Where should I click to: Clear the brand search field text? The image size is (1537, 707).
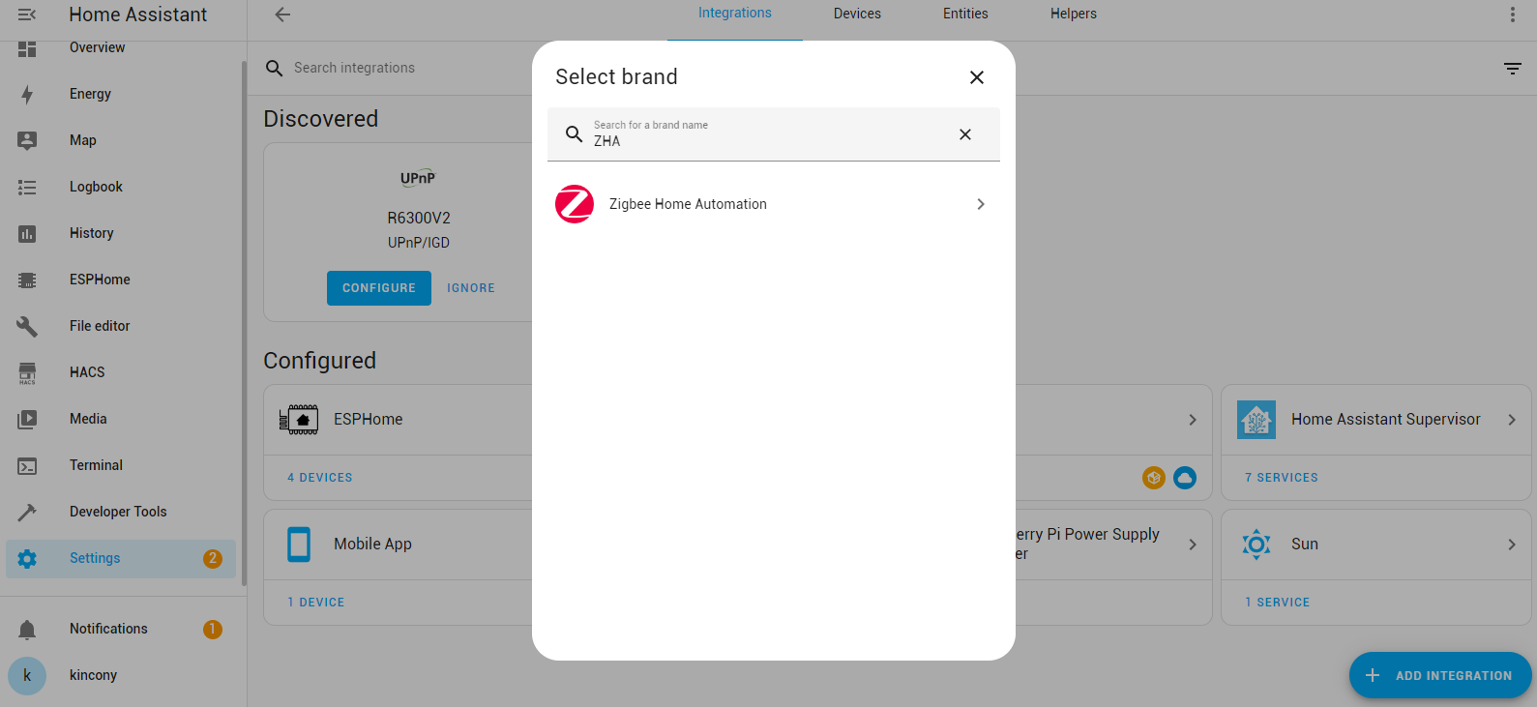tap(964, 134)
